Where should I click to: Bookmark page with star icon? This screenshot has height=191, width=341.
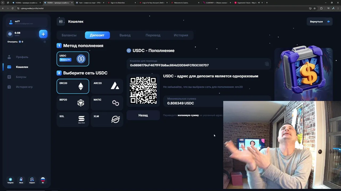click(315, 8)
